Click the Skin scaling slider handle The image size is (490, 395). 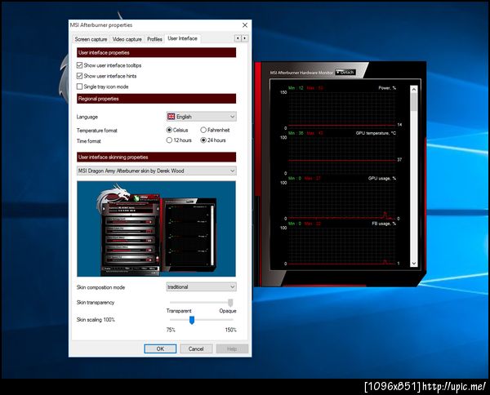192,320
